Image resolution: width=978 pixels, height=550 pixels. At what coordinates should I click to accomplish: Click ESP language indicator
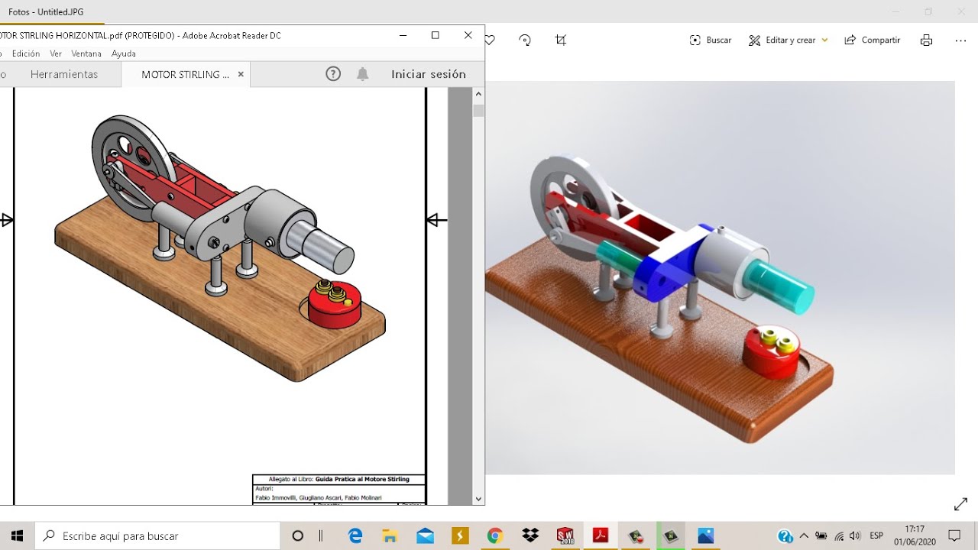(876, 535)
